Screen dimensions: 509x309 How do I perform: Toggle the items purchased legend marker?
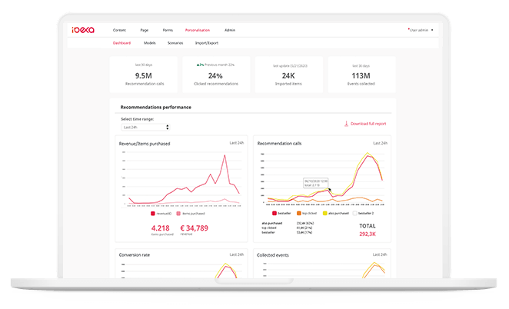coord(178,214)
